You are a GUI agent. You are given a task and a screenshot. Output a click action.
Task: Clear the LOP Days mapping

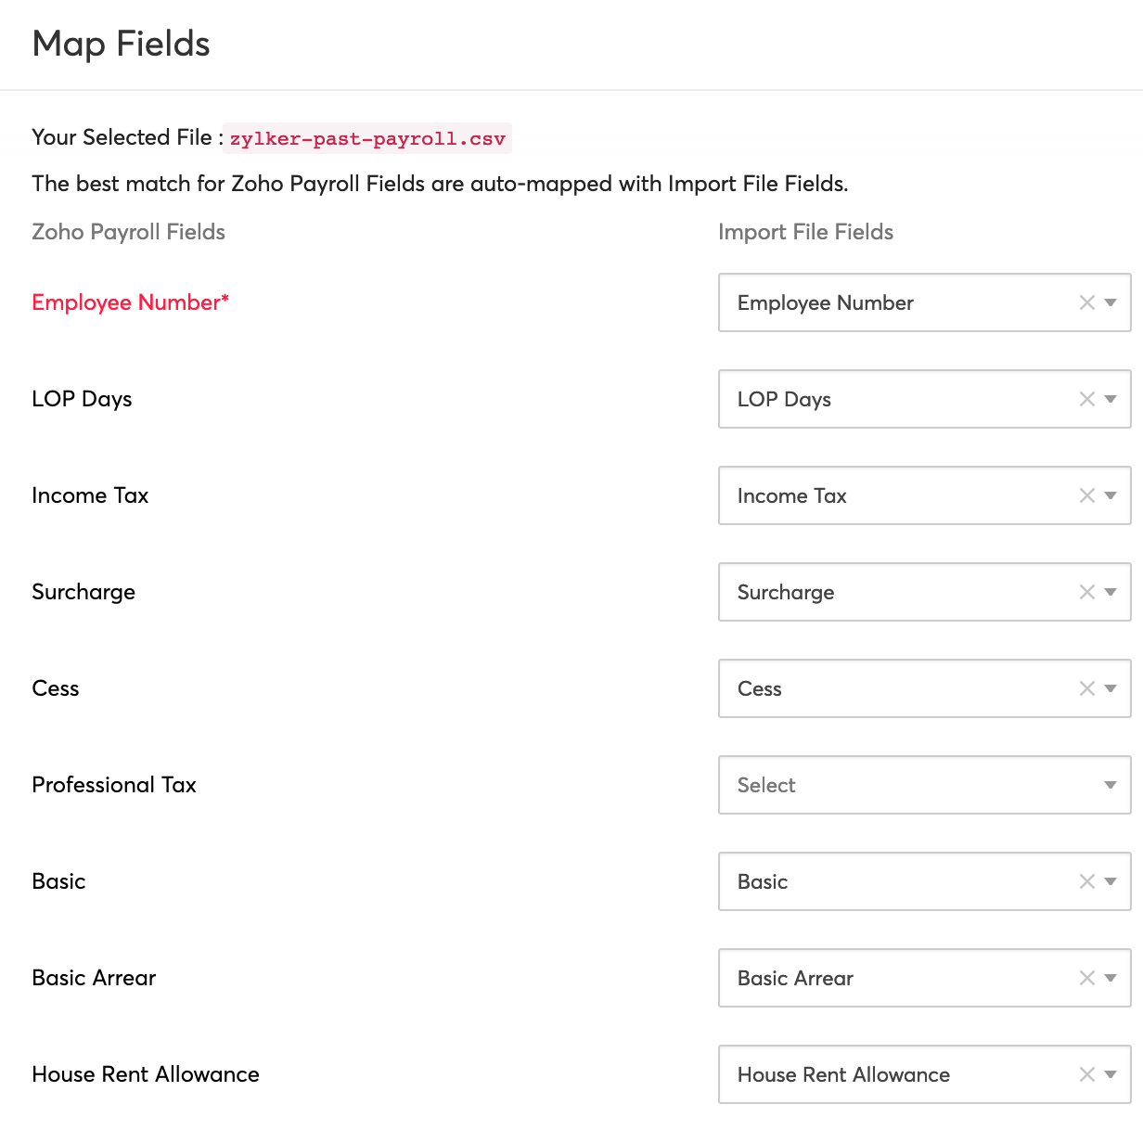click(1085, 399)
